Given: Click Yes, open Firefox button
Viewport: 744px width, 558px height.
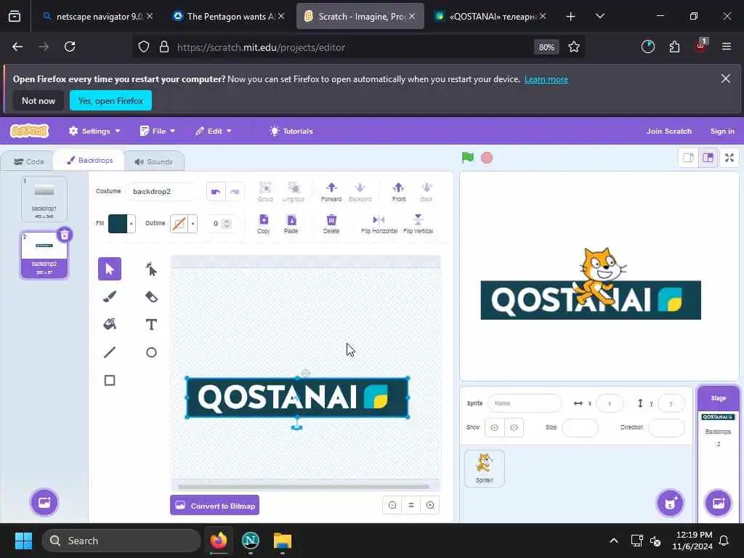Looking at the screenshot, I should (x=110, y=100).
